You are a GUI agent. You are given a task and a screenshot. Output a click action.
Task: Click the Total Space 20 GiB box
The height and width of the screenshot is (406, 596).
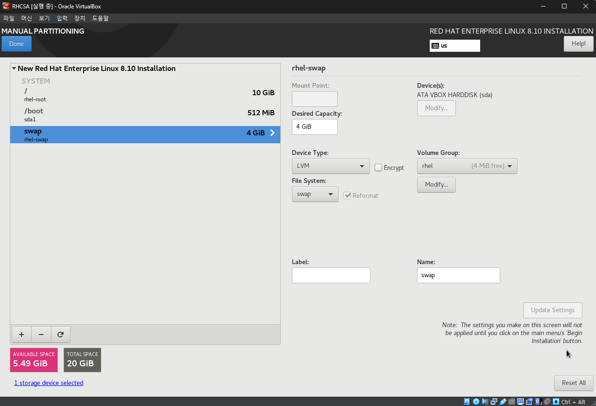click(82, 360)
